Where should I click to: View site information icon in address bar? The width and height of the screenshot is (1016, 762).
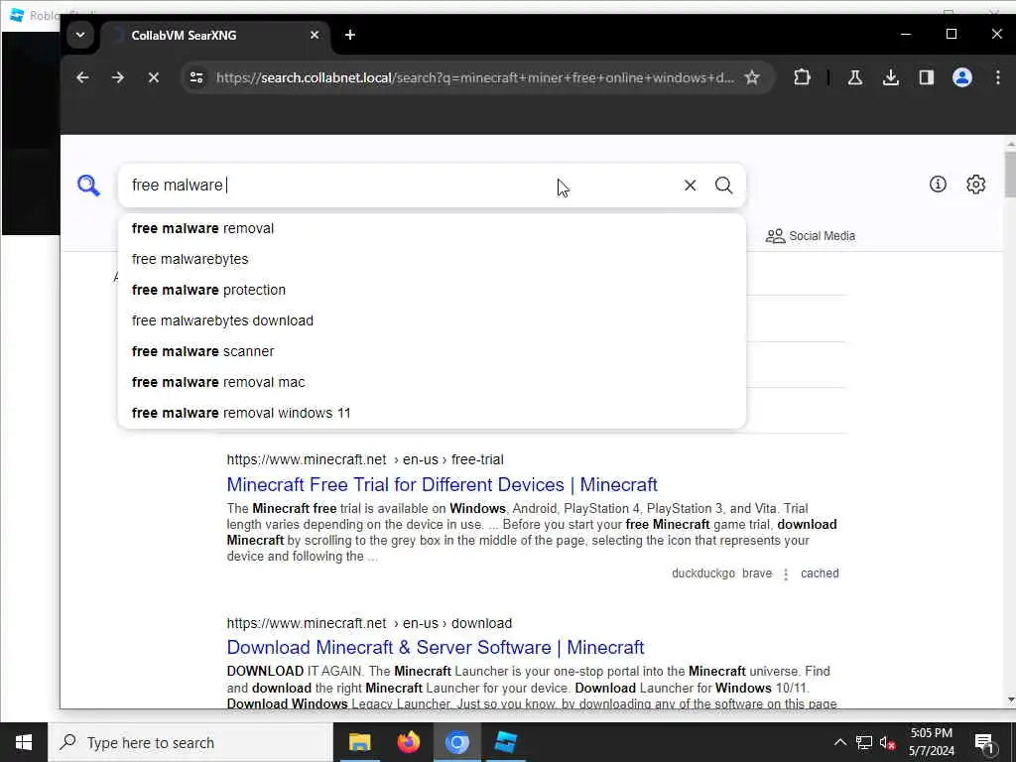pos(196,77)
